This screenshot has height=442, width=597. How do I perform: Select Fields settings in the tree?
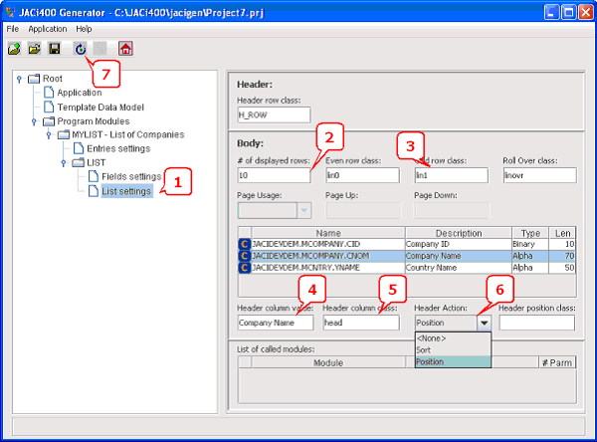tap(130, 176)
